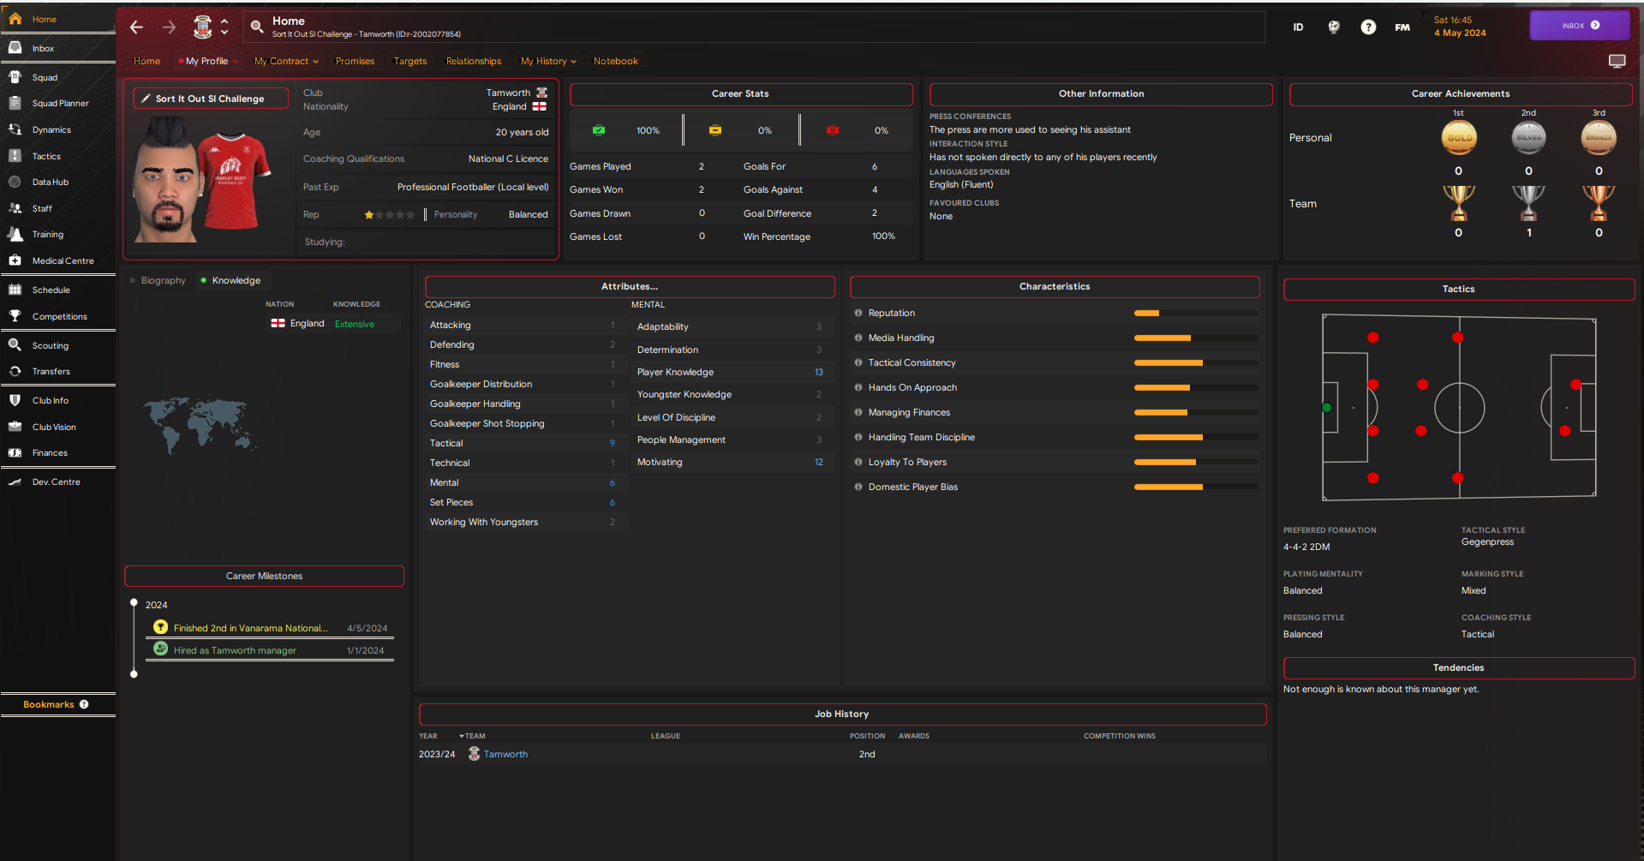The height and width of the screenshot is (861, 1644).
Task: Open Competitions trophy icon in sidebar
Action: (x=15, y=316)
